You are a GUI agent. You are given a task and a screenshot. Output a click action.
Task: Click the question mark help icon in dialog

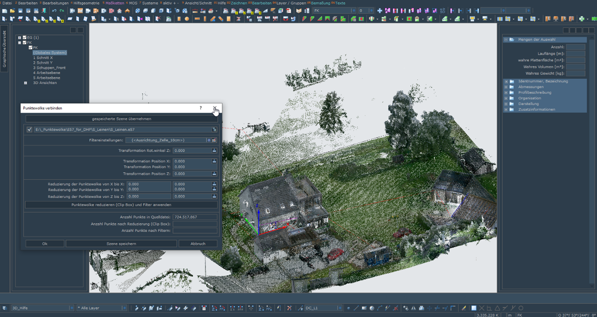click(x=201, y=108)
